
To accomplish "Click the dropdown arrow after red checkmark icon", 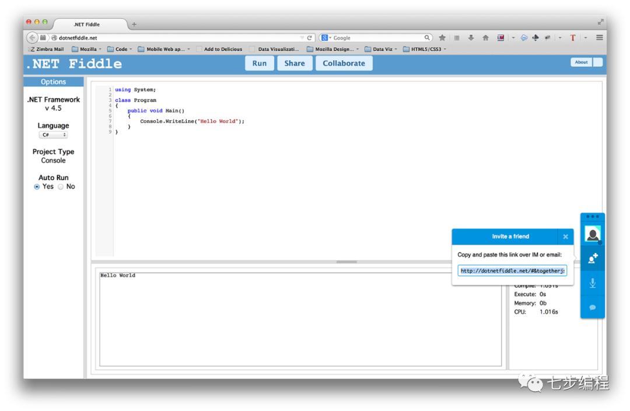I will pos(513,38).
